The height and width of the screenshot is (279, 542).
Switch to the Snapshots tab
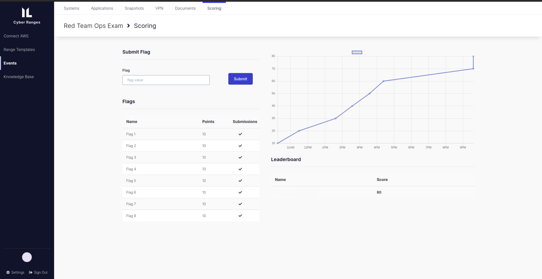point(134,8)
